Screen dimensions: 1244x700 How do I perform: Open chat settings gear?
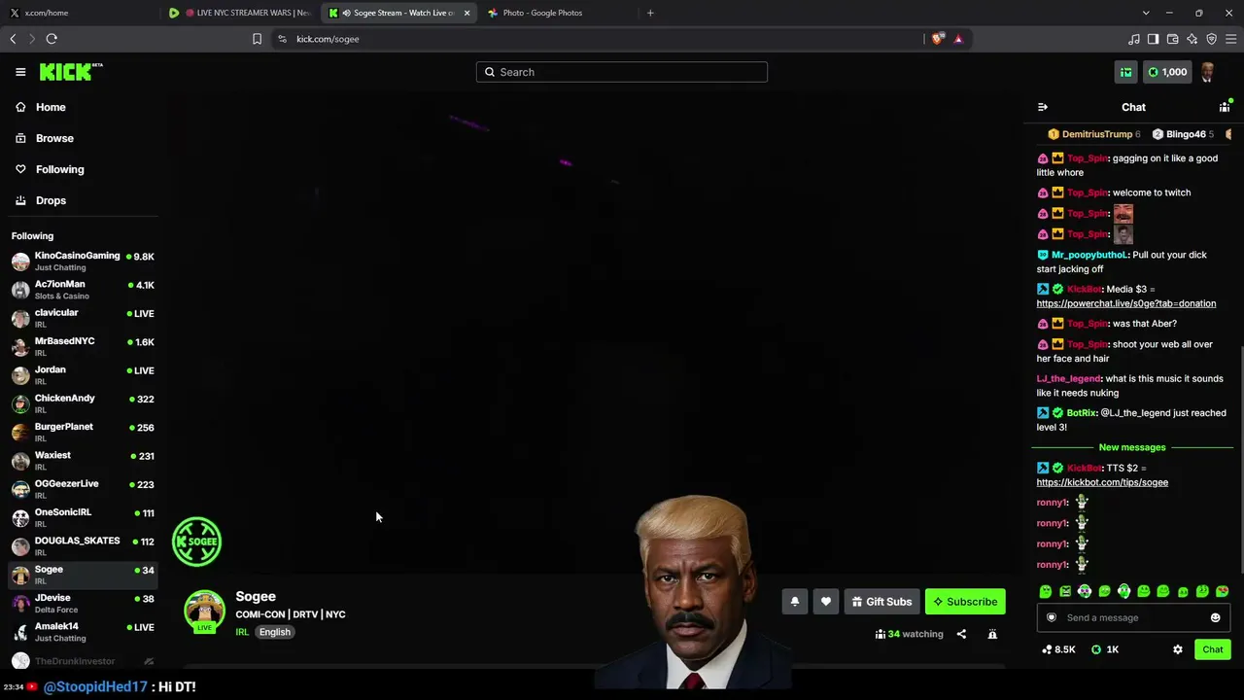coord(1178,649)
